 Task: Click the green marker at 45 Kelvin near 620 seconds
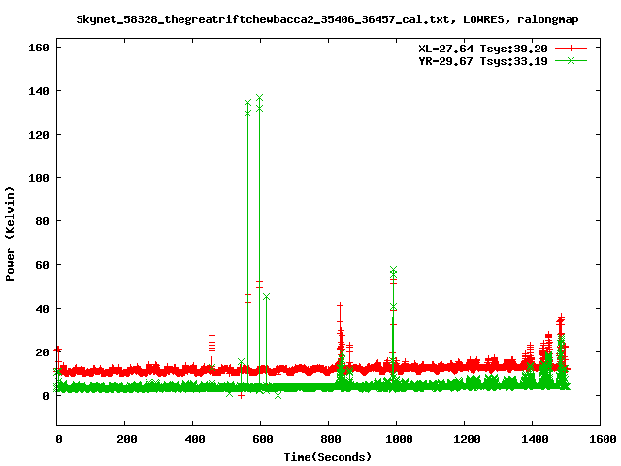click(266, 297)
